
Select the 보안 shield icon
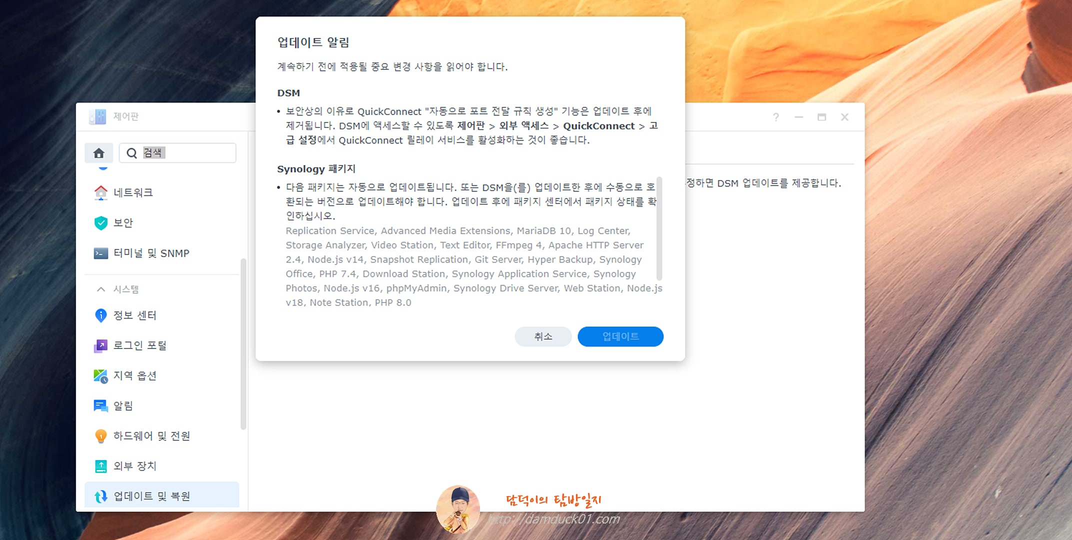tap(101, 223)
